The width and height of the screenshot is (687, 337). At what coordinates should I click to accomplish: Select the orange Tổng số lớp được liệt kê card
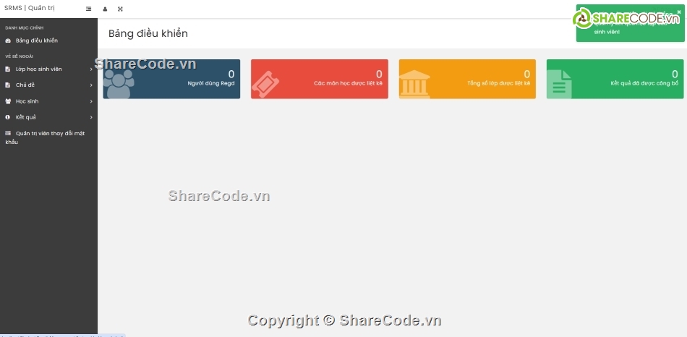(467, 79)
